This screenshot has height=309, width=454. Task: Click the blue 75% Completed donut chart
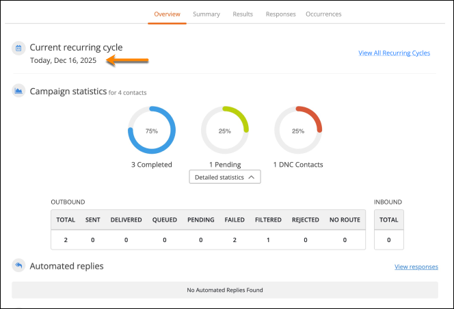[152, 130]
